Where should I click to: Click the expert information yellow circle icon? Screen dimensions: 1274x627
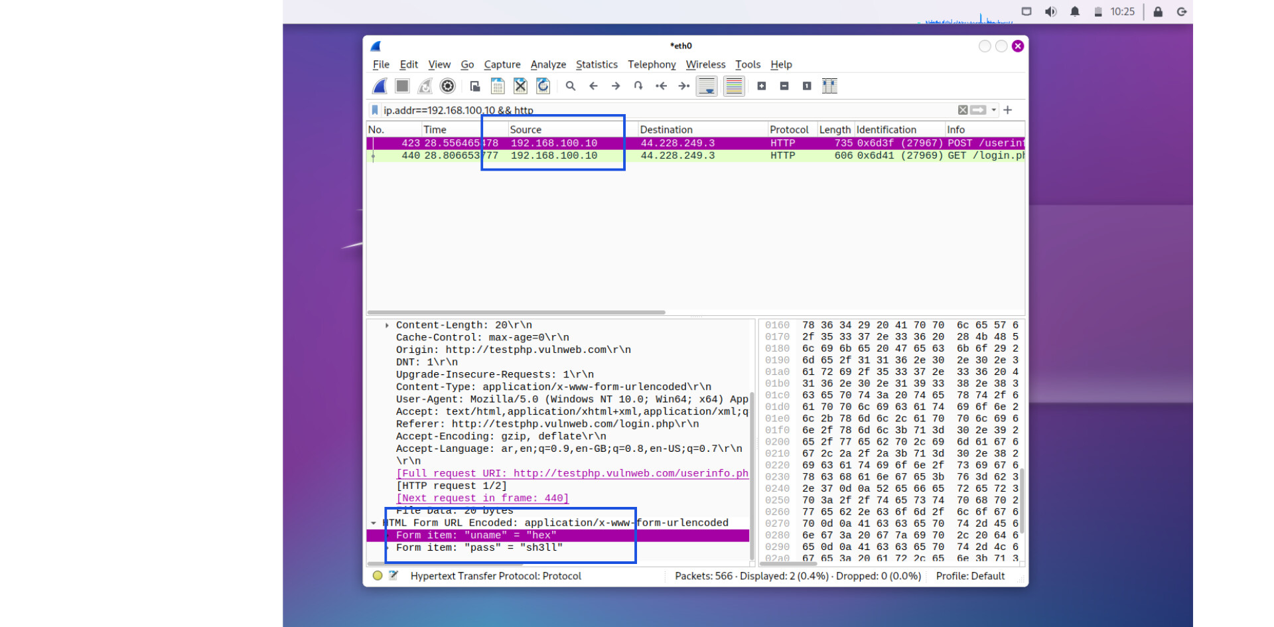[378, 576]
